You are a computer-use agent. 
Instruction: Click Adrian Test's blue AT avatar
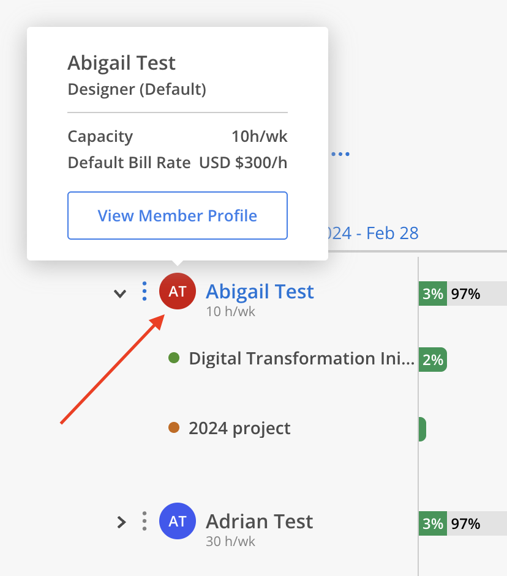coord(177,521)
